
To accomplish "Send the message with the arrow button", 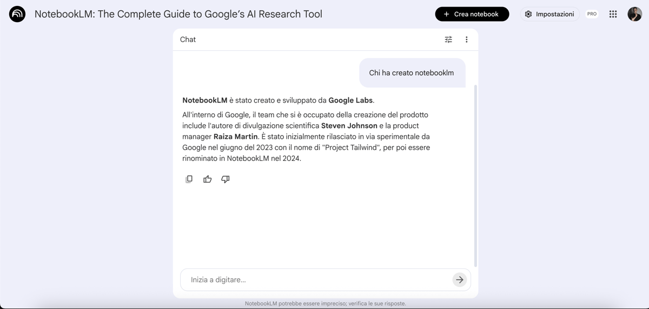I will [459, 280].
